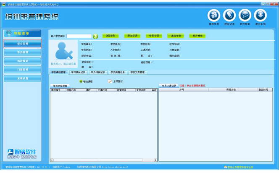Click the student photo placeholder
The image size is (279, 173).
(x=63, y=53)
